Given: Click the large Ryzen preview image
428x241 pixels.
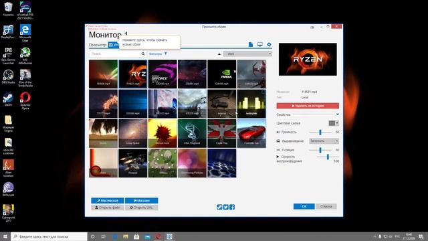Looking at the screenshot, I should 308,60.
